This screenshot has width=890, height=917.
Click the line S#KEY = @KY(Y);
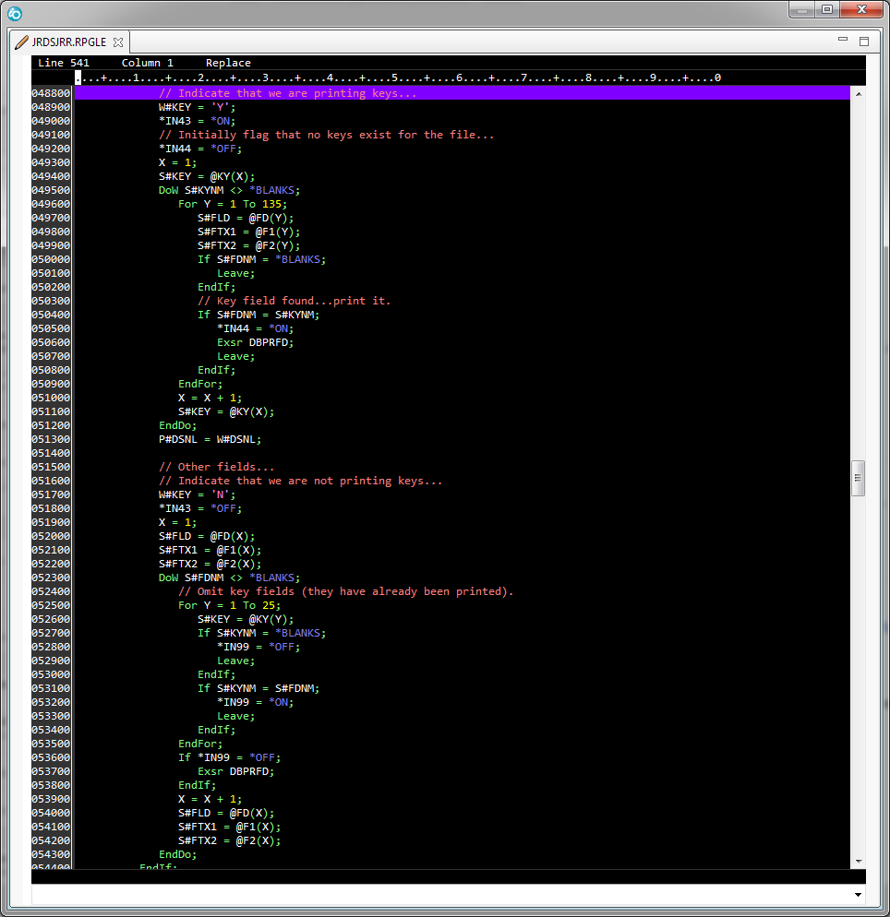point(246,619)
